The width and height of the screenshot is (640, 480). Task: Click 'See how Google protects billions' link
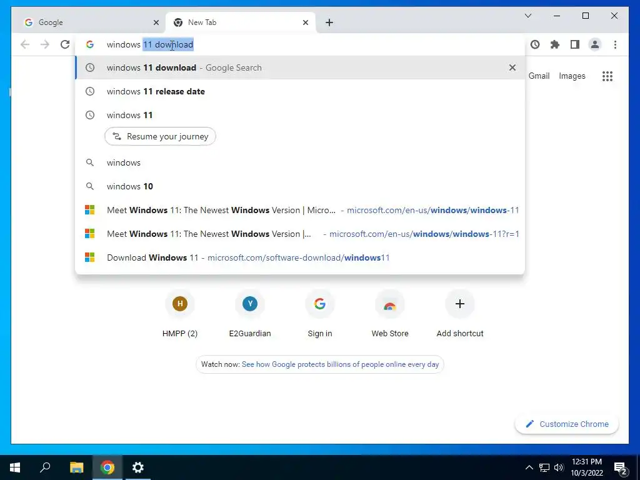tap(340, 364)
